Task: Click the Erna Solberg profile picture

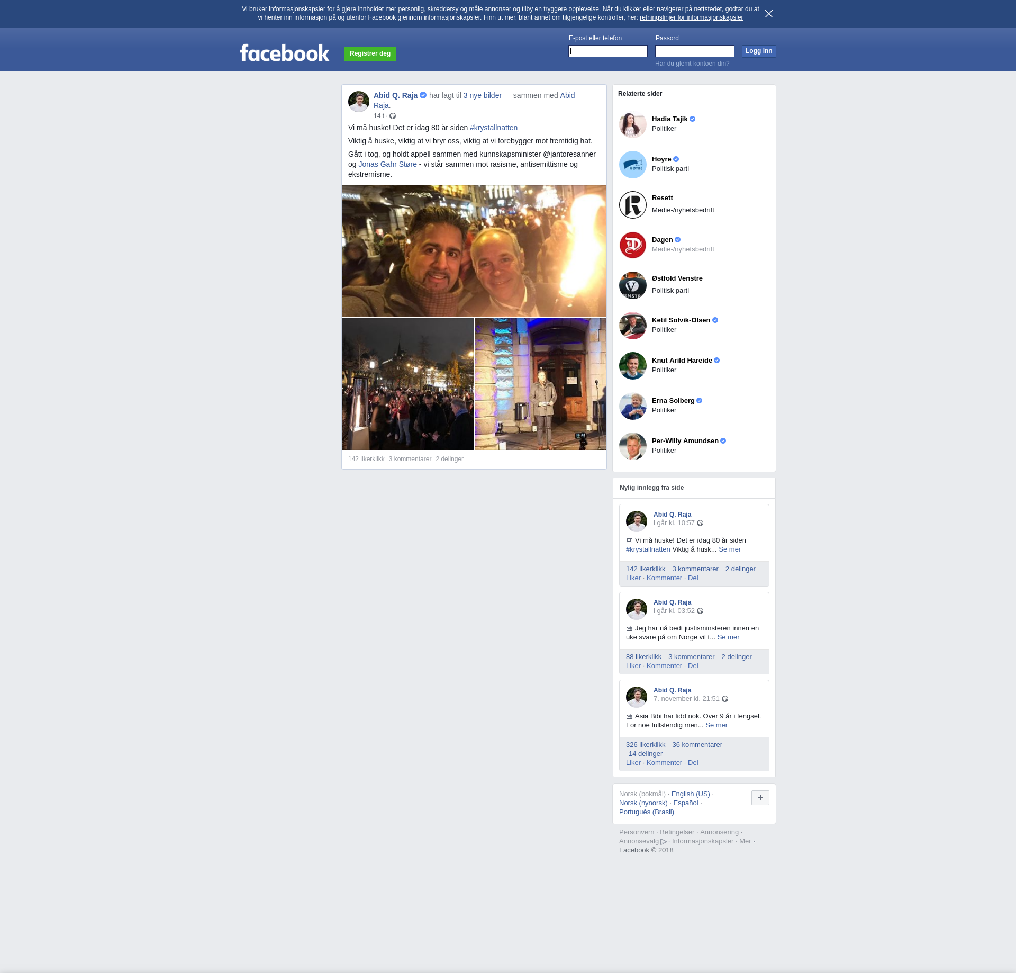Action: tap(632, 406)
